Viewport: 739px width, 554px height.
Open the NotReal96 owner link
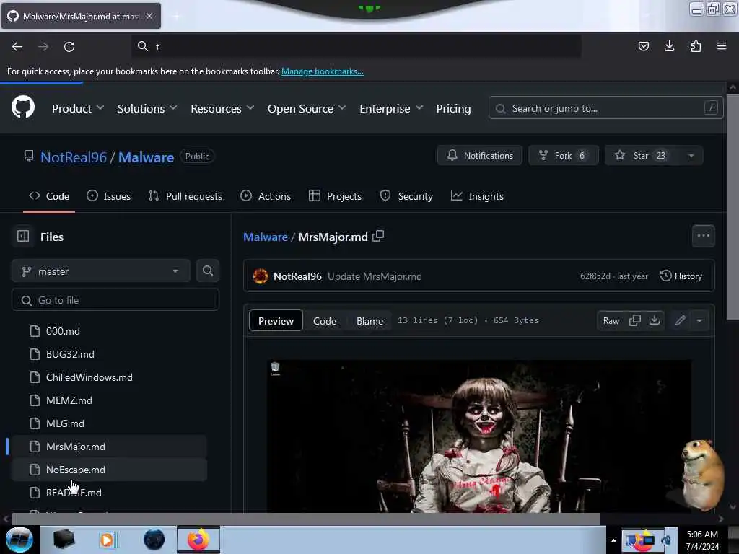tap(74, 157)
